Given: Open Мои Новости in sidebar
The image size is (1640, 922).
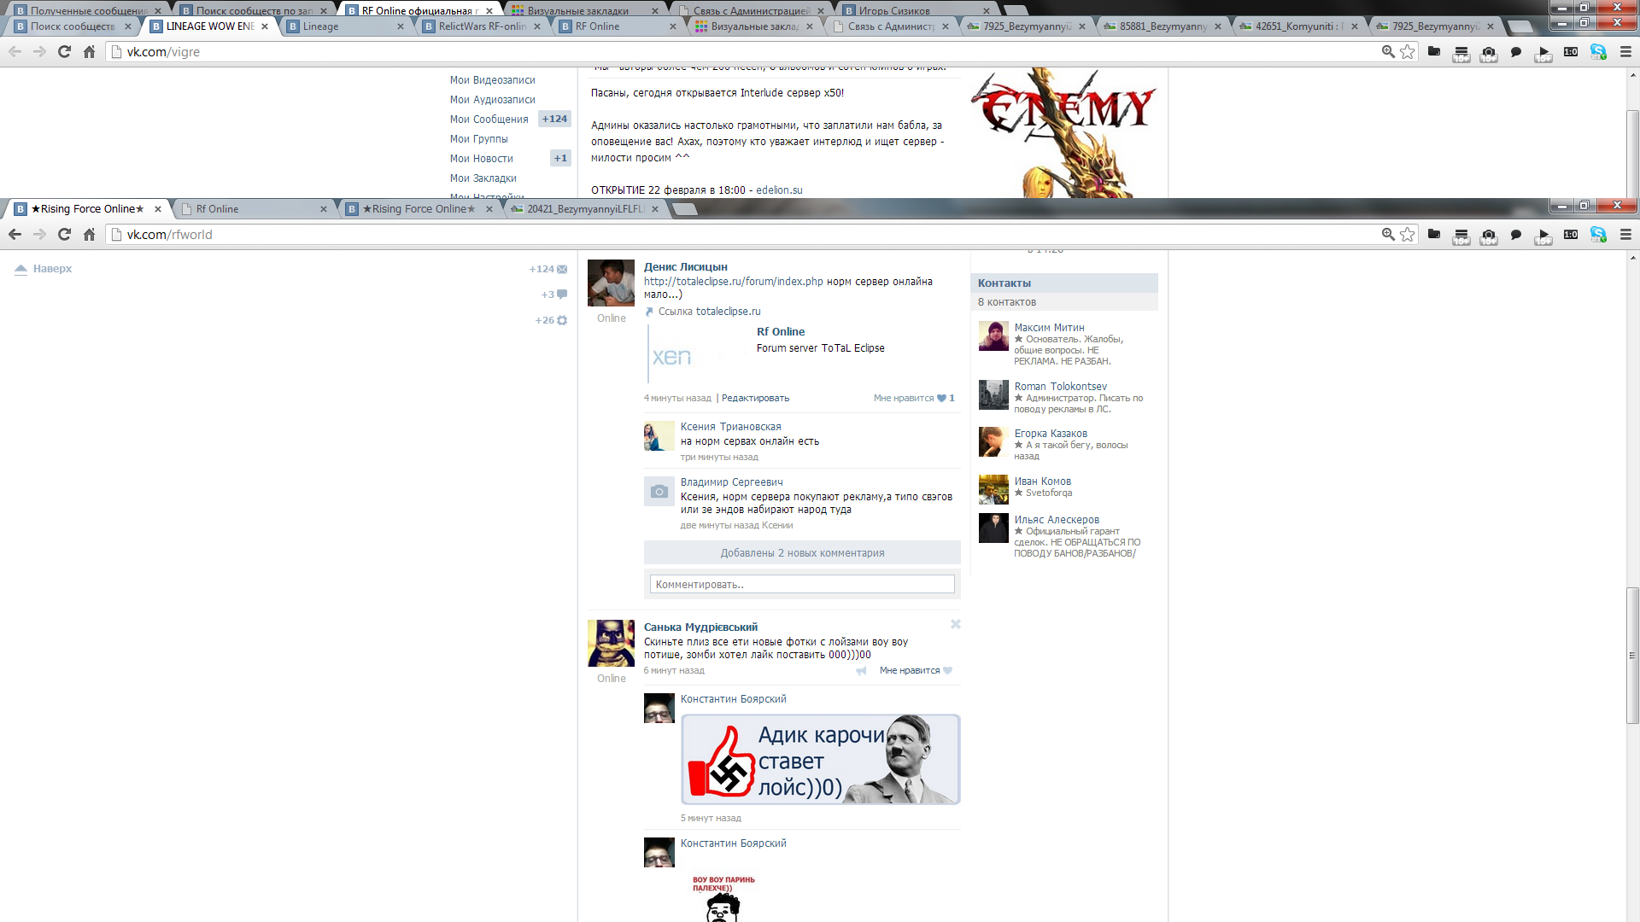Looking at the screenshot, I should point(481,159).
